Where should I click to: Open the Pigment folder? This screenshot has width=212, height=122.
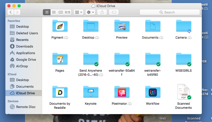pyautogui.click(x=60, y=26)
